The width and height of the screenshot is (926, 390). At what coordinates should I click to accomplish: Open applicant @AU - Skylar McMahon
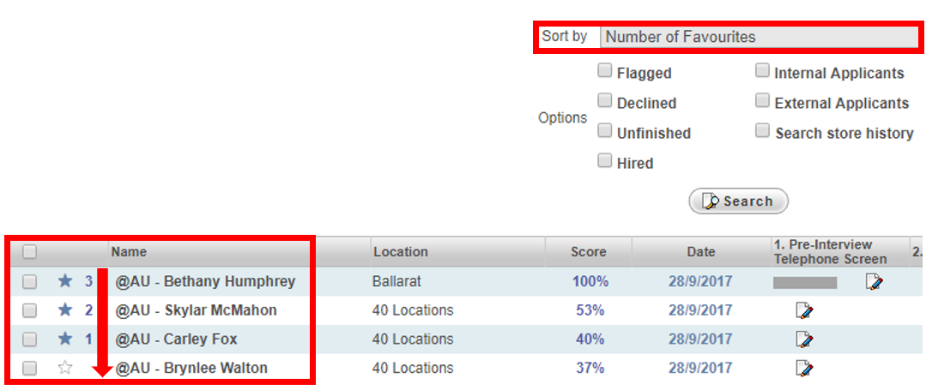coord(196,310)
